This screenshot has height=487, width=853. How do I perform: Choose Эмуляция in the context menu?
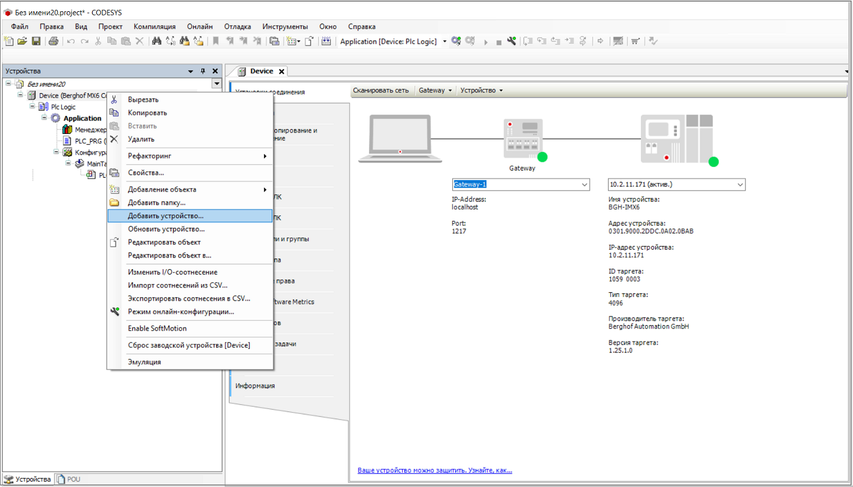click(x=190, y=362)
